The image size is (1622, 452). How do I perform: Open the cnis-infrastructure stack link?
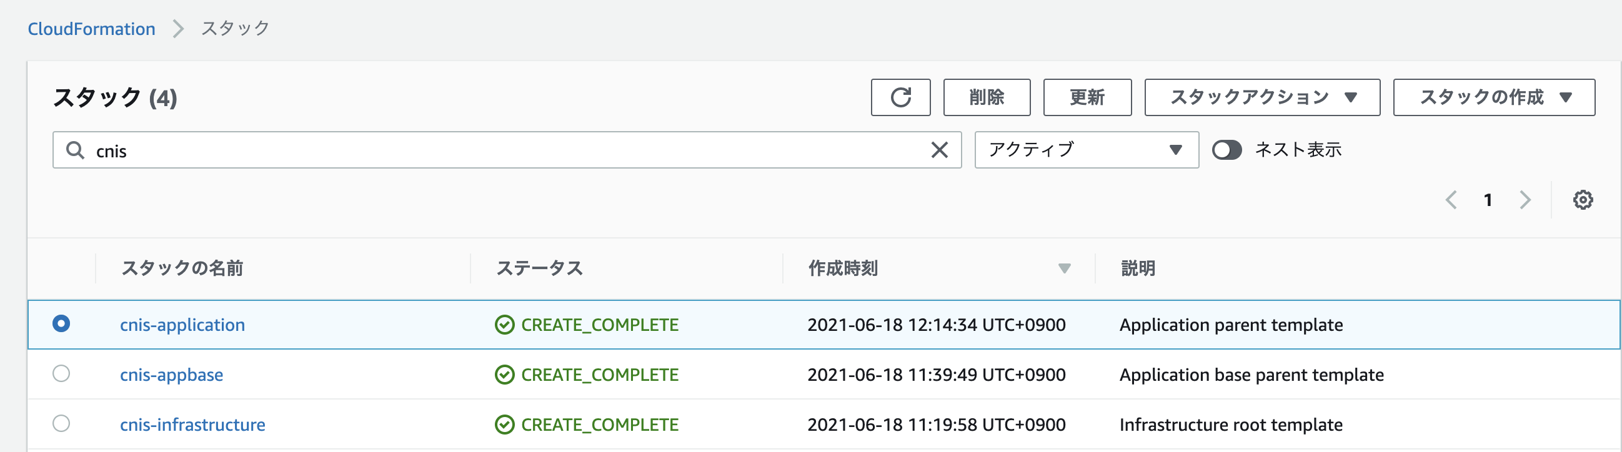(192, 425)
